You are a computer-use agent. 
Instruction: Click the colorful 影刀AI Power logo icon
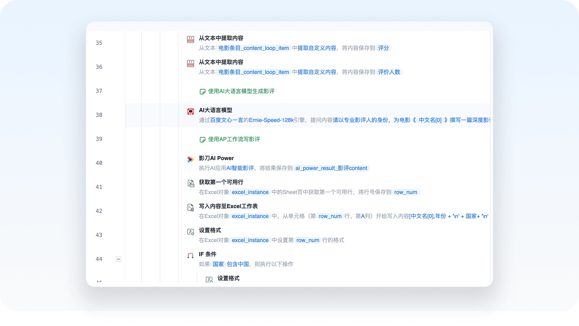point(190,160)
